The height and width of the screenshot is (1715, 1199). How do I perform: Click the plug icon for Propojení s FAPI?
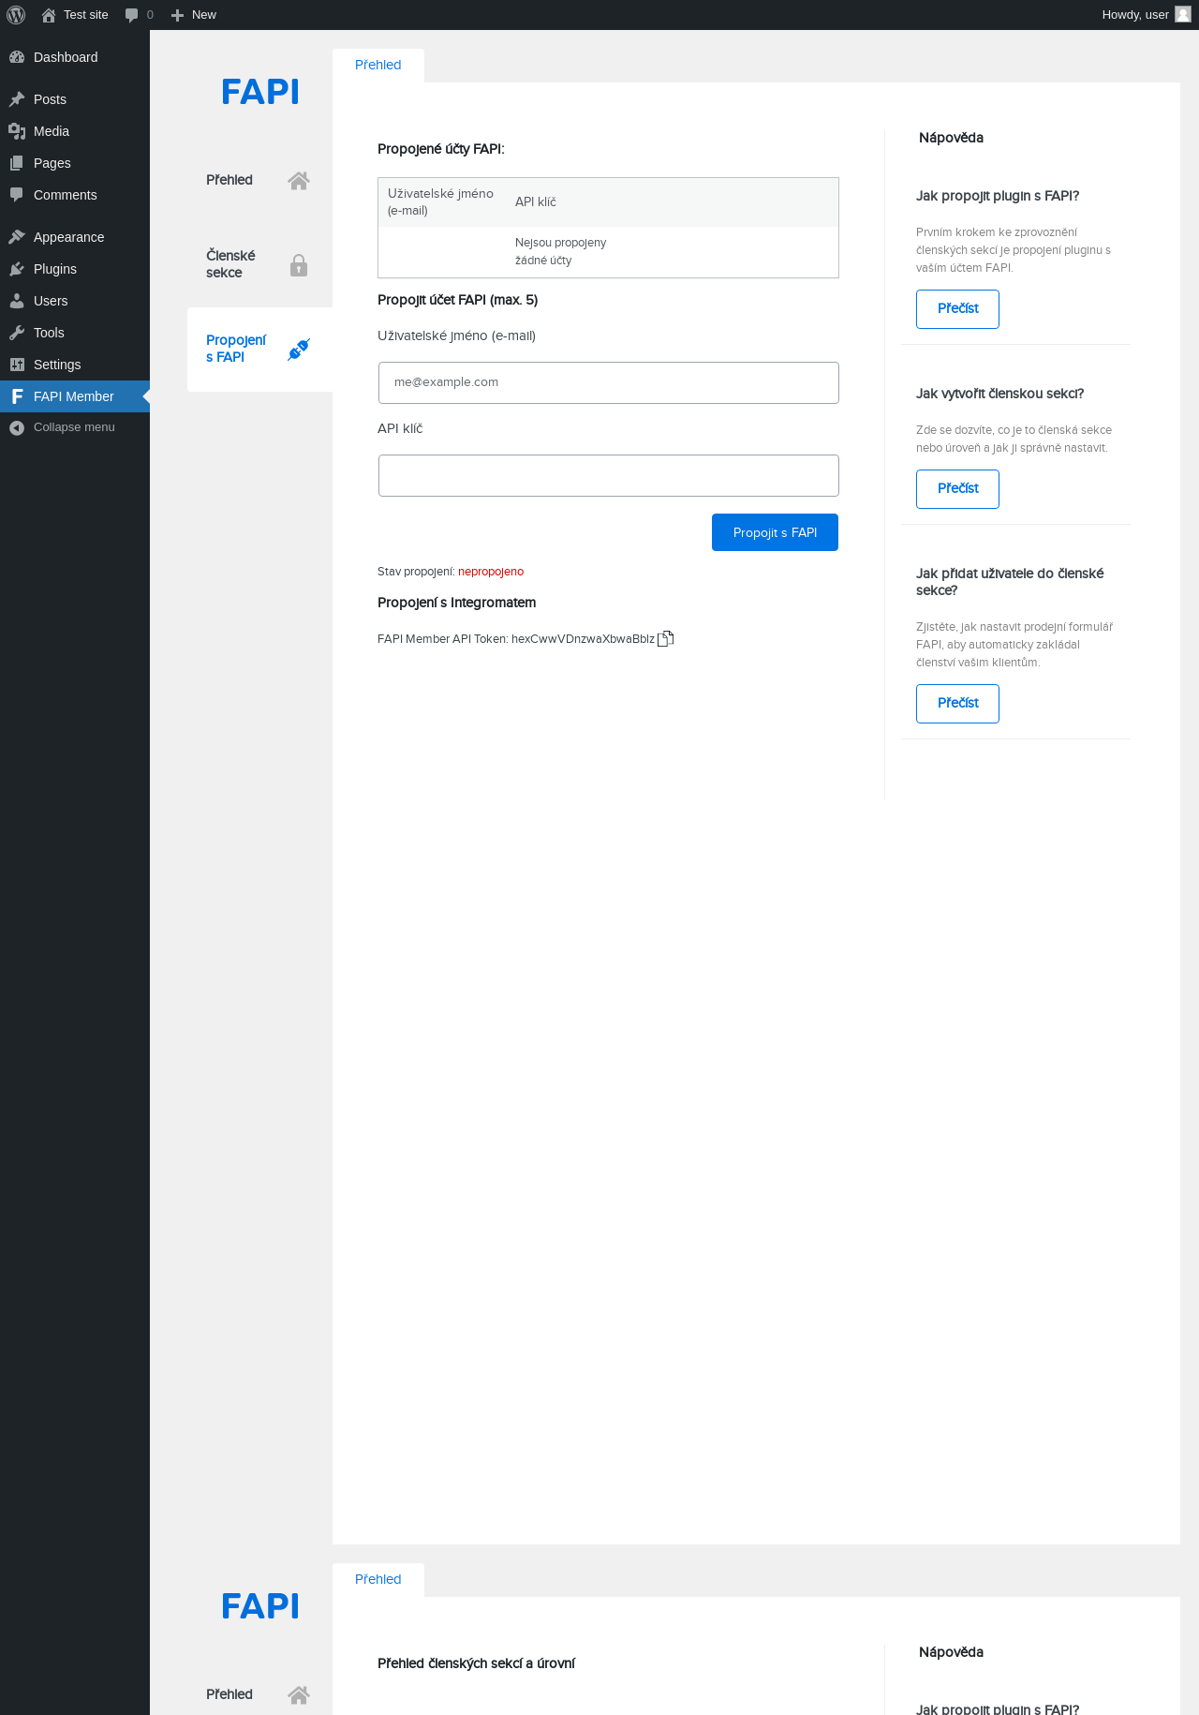[299, 350]
